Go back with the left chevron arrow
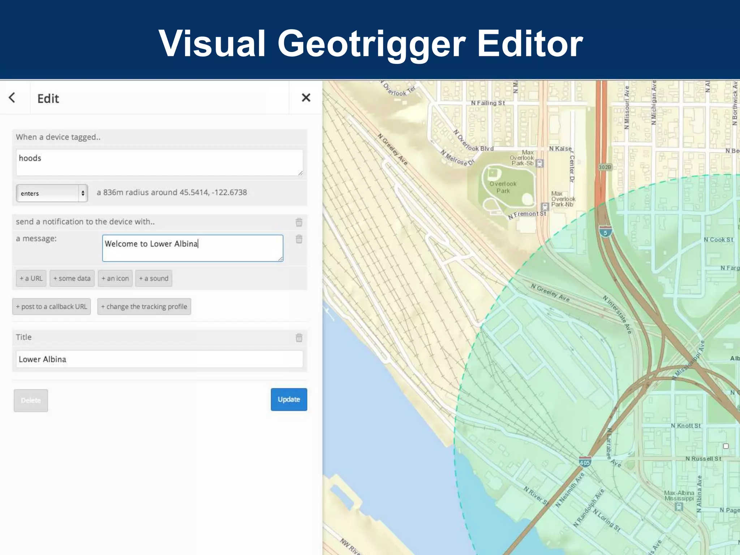 point(12,98)
